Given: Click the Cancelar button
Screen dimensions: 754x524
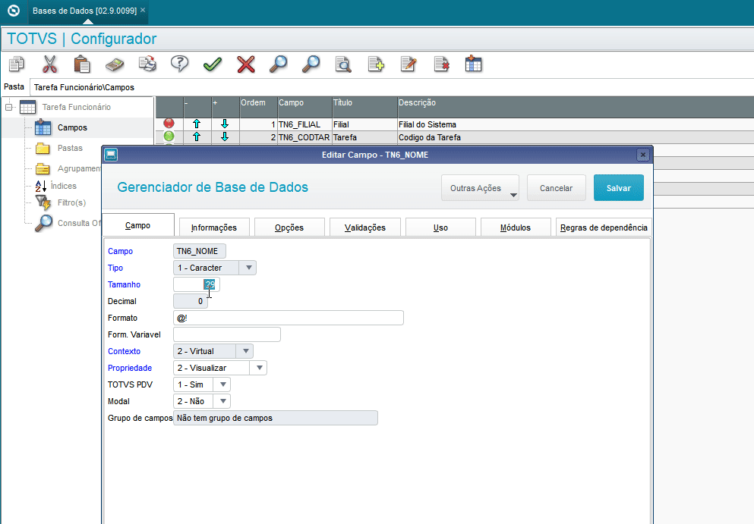Looking at the screenshot, I should tap(557, 188).
